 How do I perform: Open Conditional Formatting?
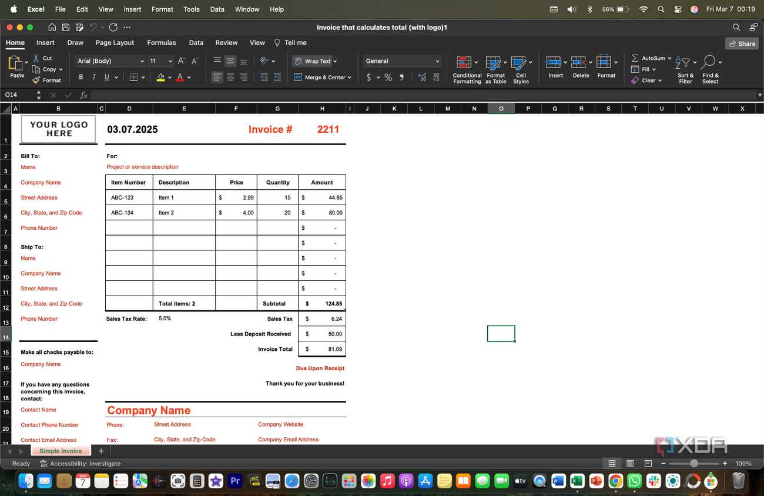pos(467,70)
